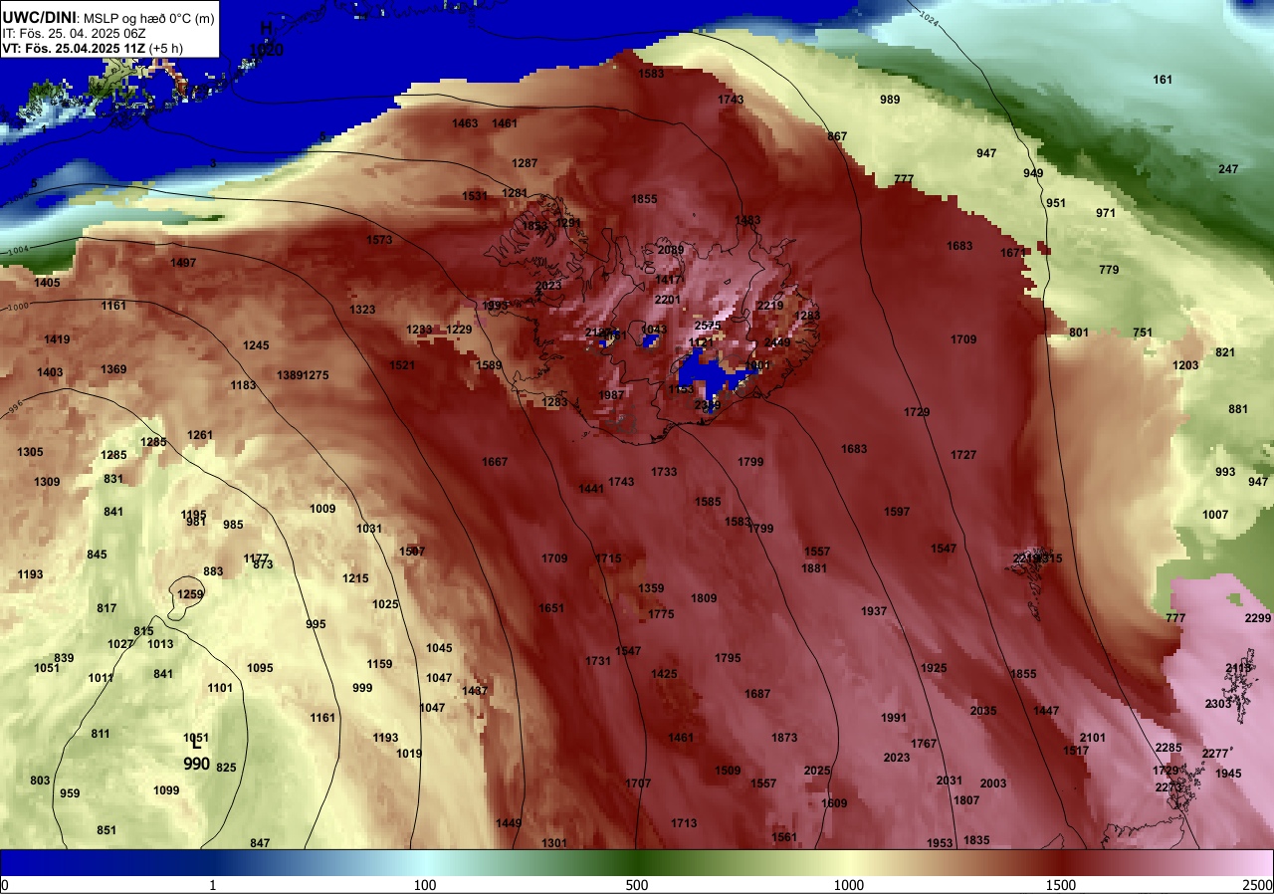Click the 1004 isobar label
This screenshot has width=1274, height=894.
[x=17, y=251]
